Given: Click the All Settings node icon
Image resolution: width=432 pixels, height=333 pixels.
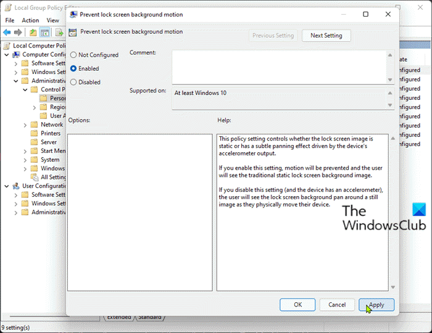Looking at the screenshot, I should pos(35,177).
